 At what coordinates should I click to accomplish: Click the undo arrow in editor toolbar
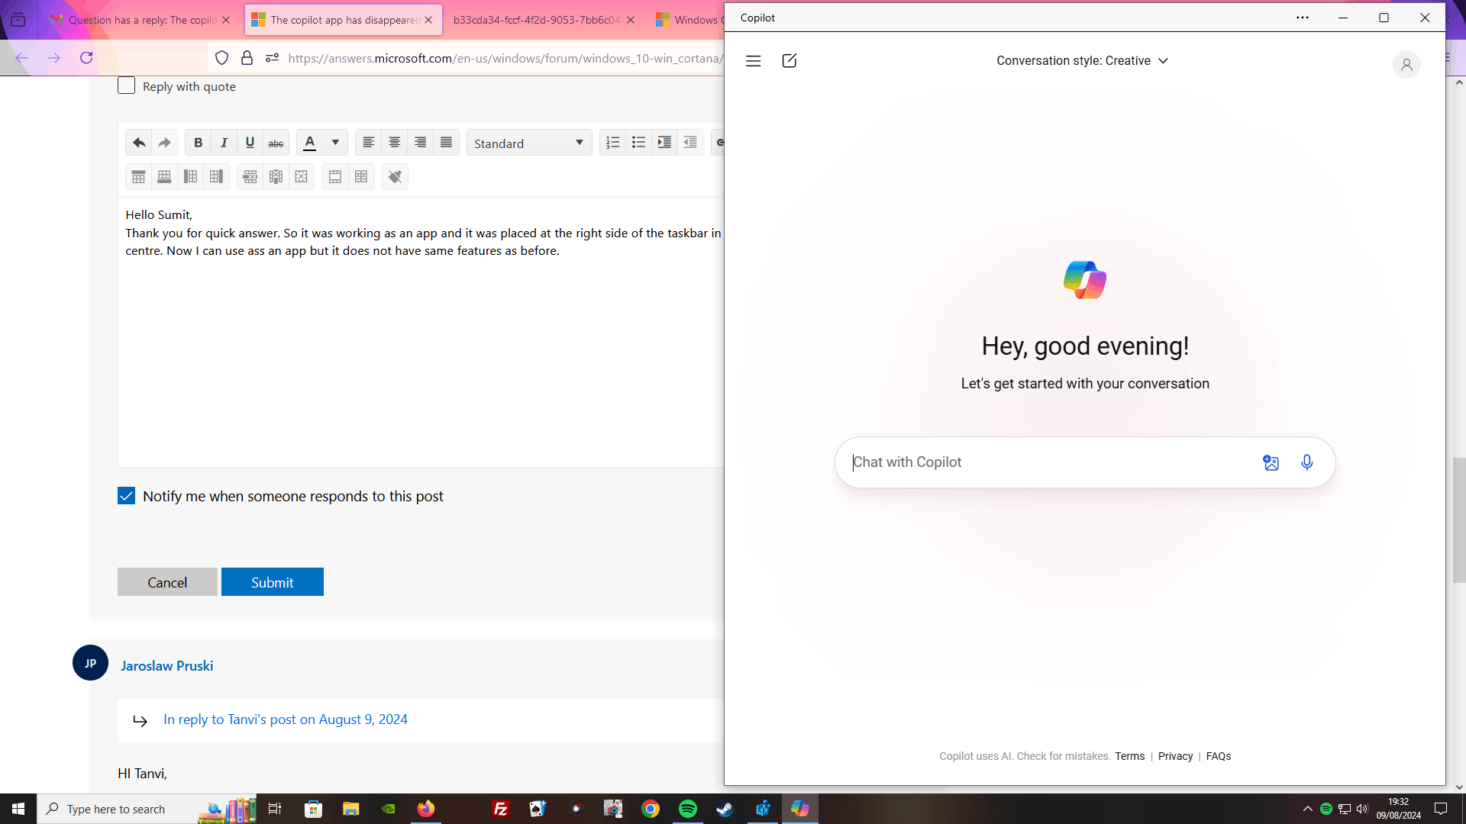pyautogui.click(x=139, y=143)
